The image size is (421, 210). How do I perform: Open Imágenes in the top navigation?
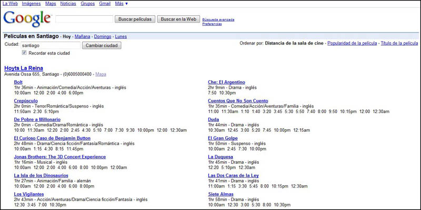[31, 4]
